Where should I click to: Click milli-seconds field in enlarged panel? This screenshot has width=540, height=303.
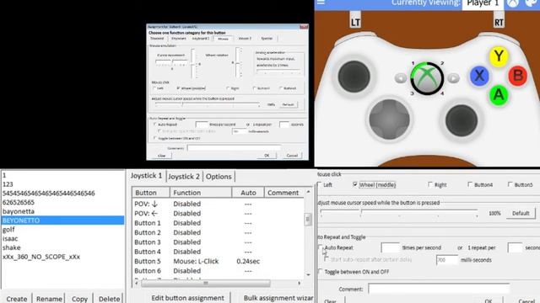447,260
